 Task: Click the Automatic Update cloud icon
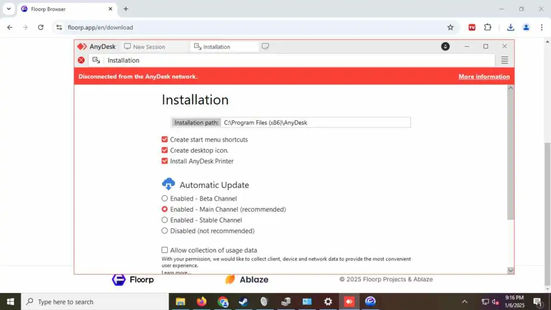coord(168,184)
